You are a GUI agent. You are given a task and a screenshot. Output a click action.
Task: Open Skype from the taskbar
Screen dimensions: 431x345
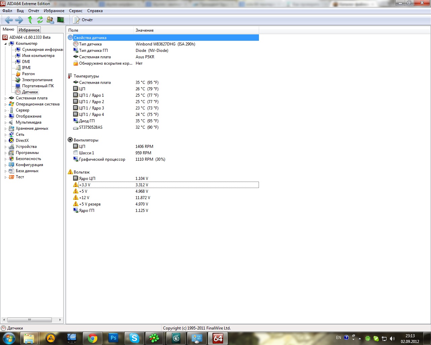[x=134, y=338]
